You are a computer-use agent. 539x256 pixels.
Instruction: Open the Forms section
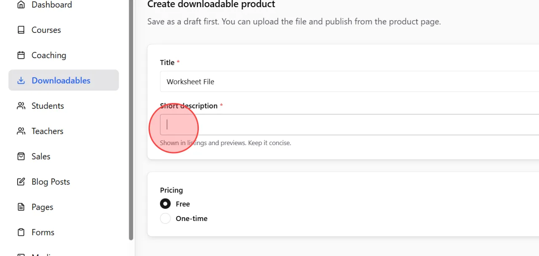click(x=64, y=232)
